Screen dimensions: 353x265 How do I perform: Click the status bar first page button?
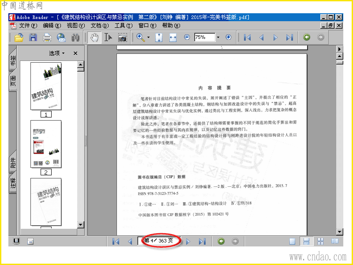click(116, 241)
